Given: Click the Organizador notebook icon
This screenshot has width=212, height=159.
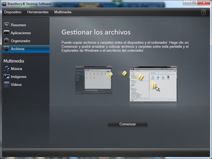Looking at the screenshot, I should (6, 41).
